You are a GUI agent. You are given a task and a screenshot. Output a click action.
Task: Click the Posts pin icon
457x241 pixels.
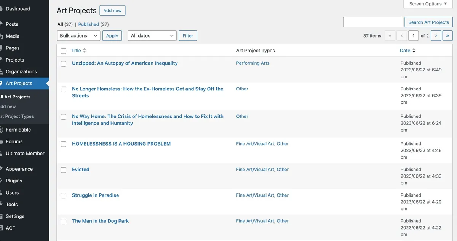[1, 24]
